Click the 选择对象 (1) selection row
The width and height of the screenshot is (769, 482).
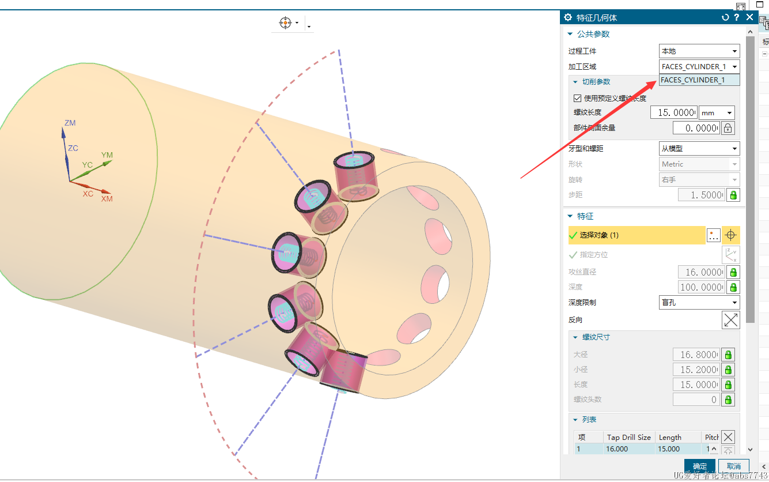[x=637, y=235]
